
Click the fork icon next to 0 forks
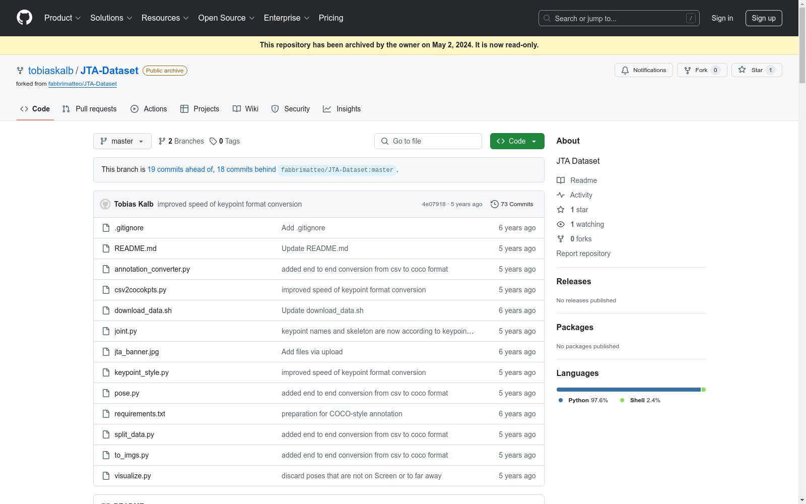click(x=561, y=239)
